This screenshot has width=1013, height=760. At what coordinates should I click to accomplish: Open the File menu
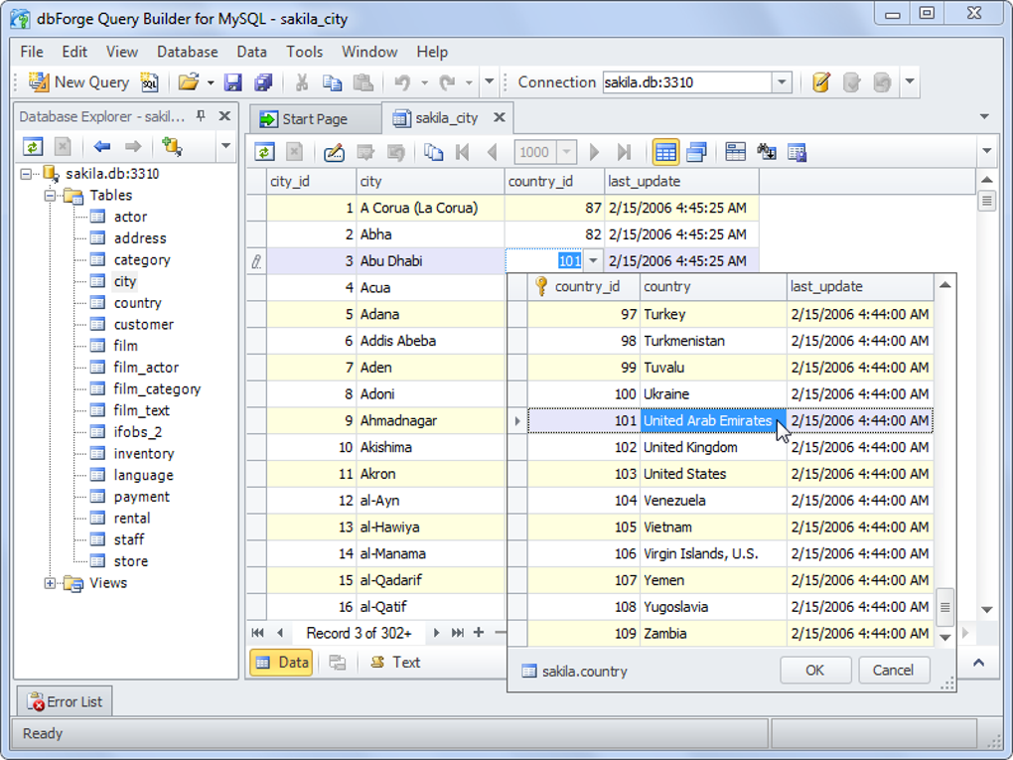(x=32, y=52)
